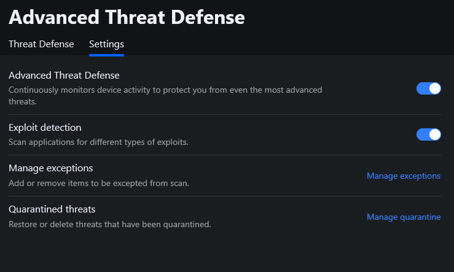Turn off the Exploit detection switch

tap(429, 134)
